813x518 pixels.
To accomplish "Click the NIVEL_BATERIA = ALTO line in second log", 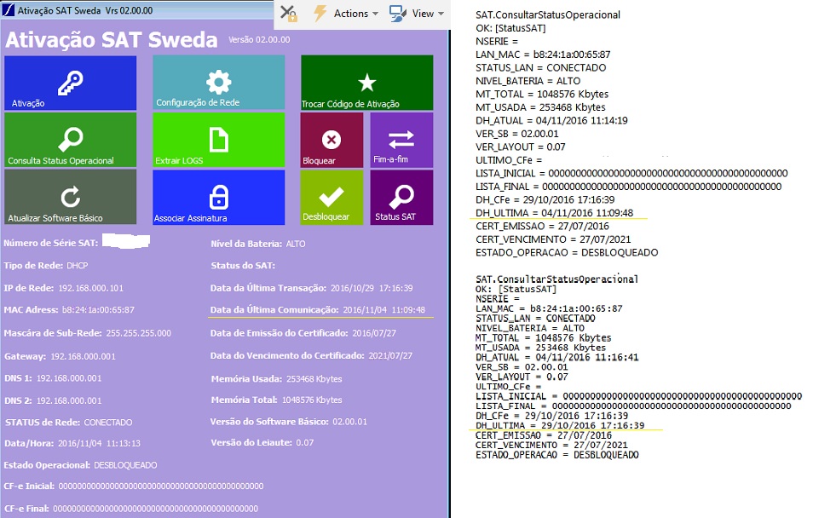I will [530, 328].
